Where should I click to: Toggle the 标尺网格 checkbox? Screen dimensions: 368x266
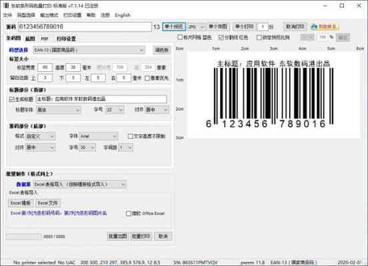pos(194,37)
